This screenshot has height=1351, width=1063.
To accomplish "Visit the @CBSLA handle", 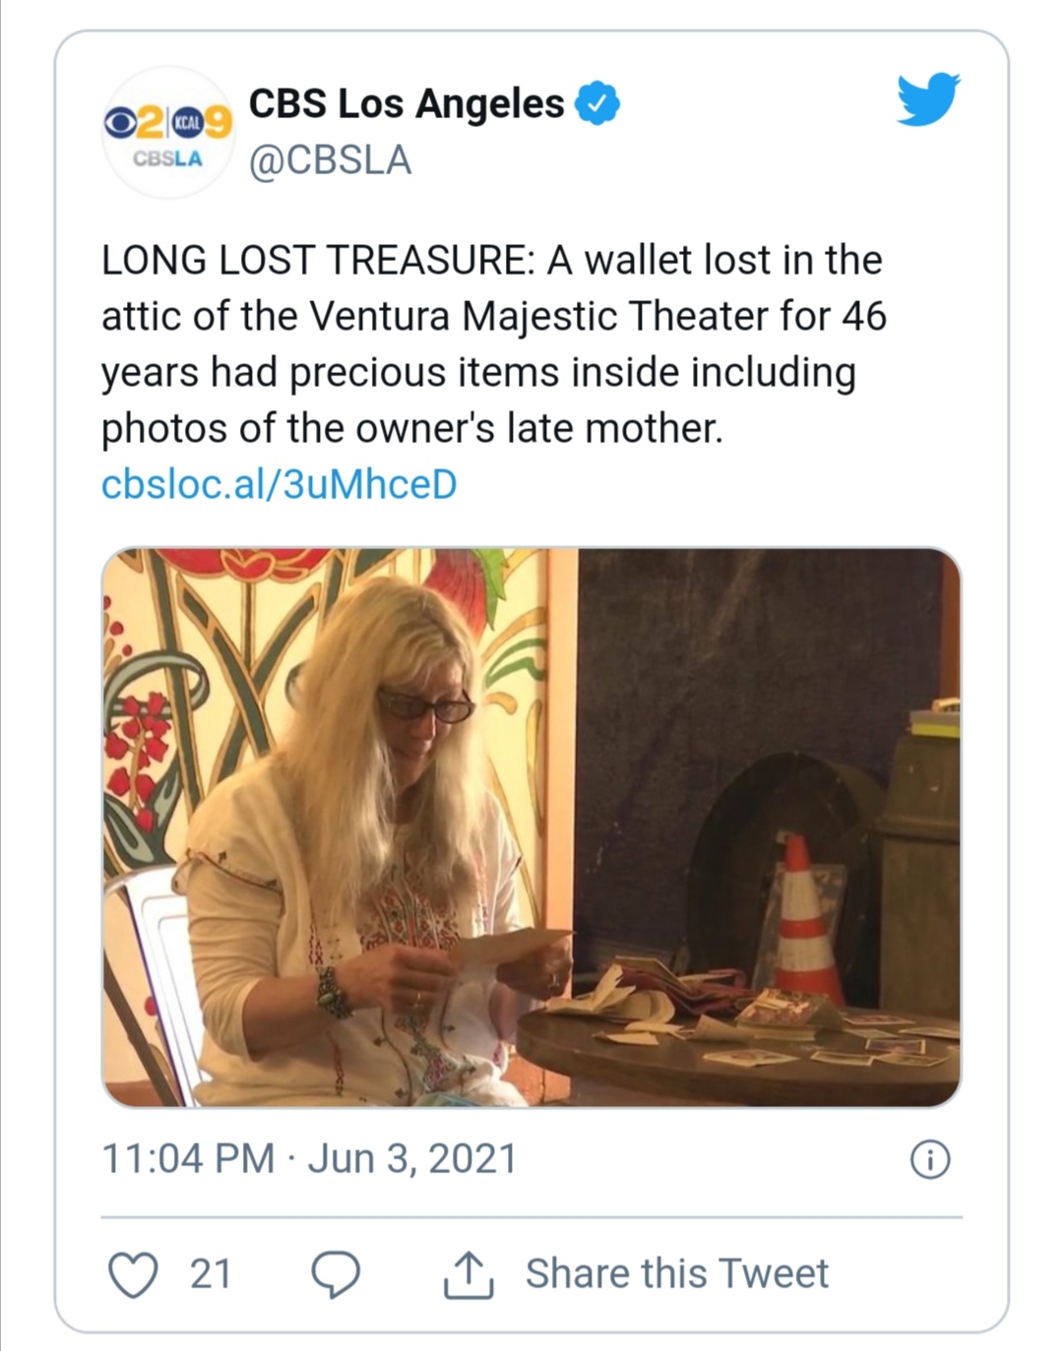I will coord(330,160).
